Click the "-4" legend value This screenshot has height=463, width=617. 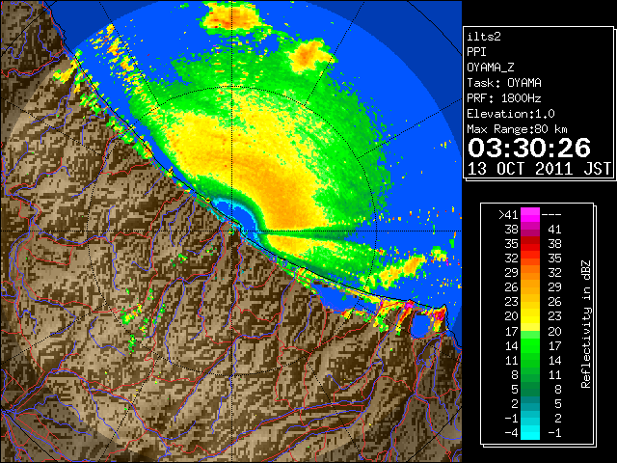pos(511,433)
